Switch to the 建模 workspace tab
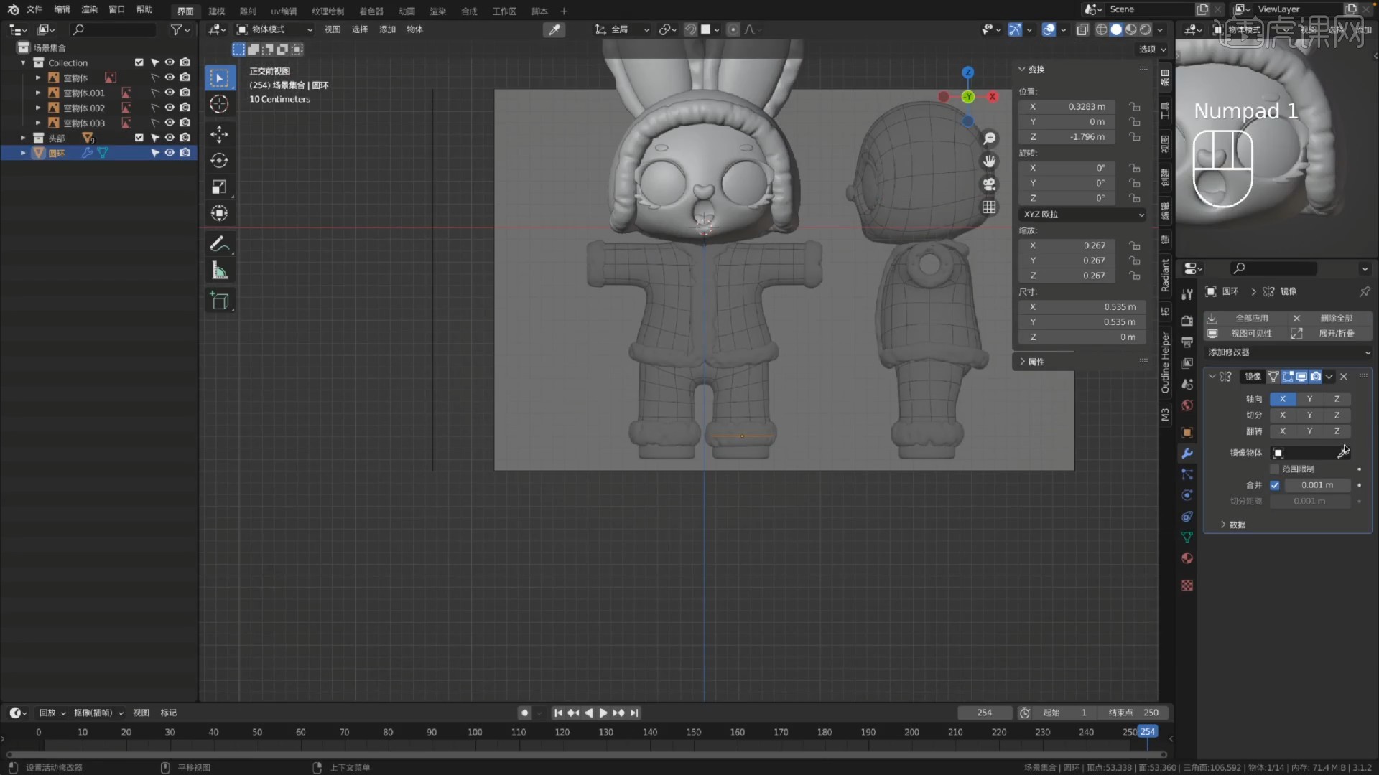 coord(216,11)
